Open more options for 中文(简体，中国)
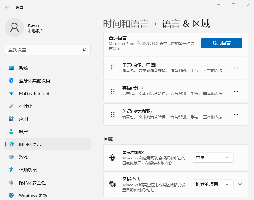The width and height of the screenshot is (254, 200). [236, 68]
